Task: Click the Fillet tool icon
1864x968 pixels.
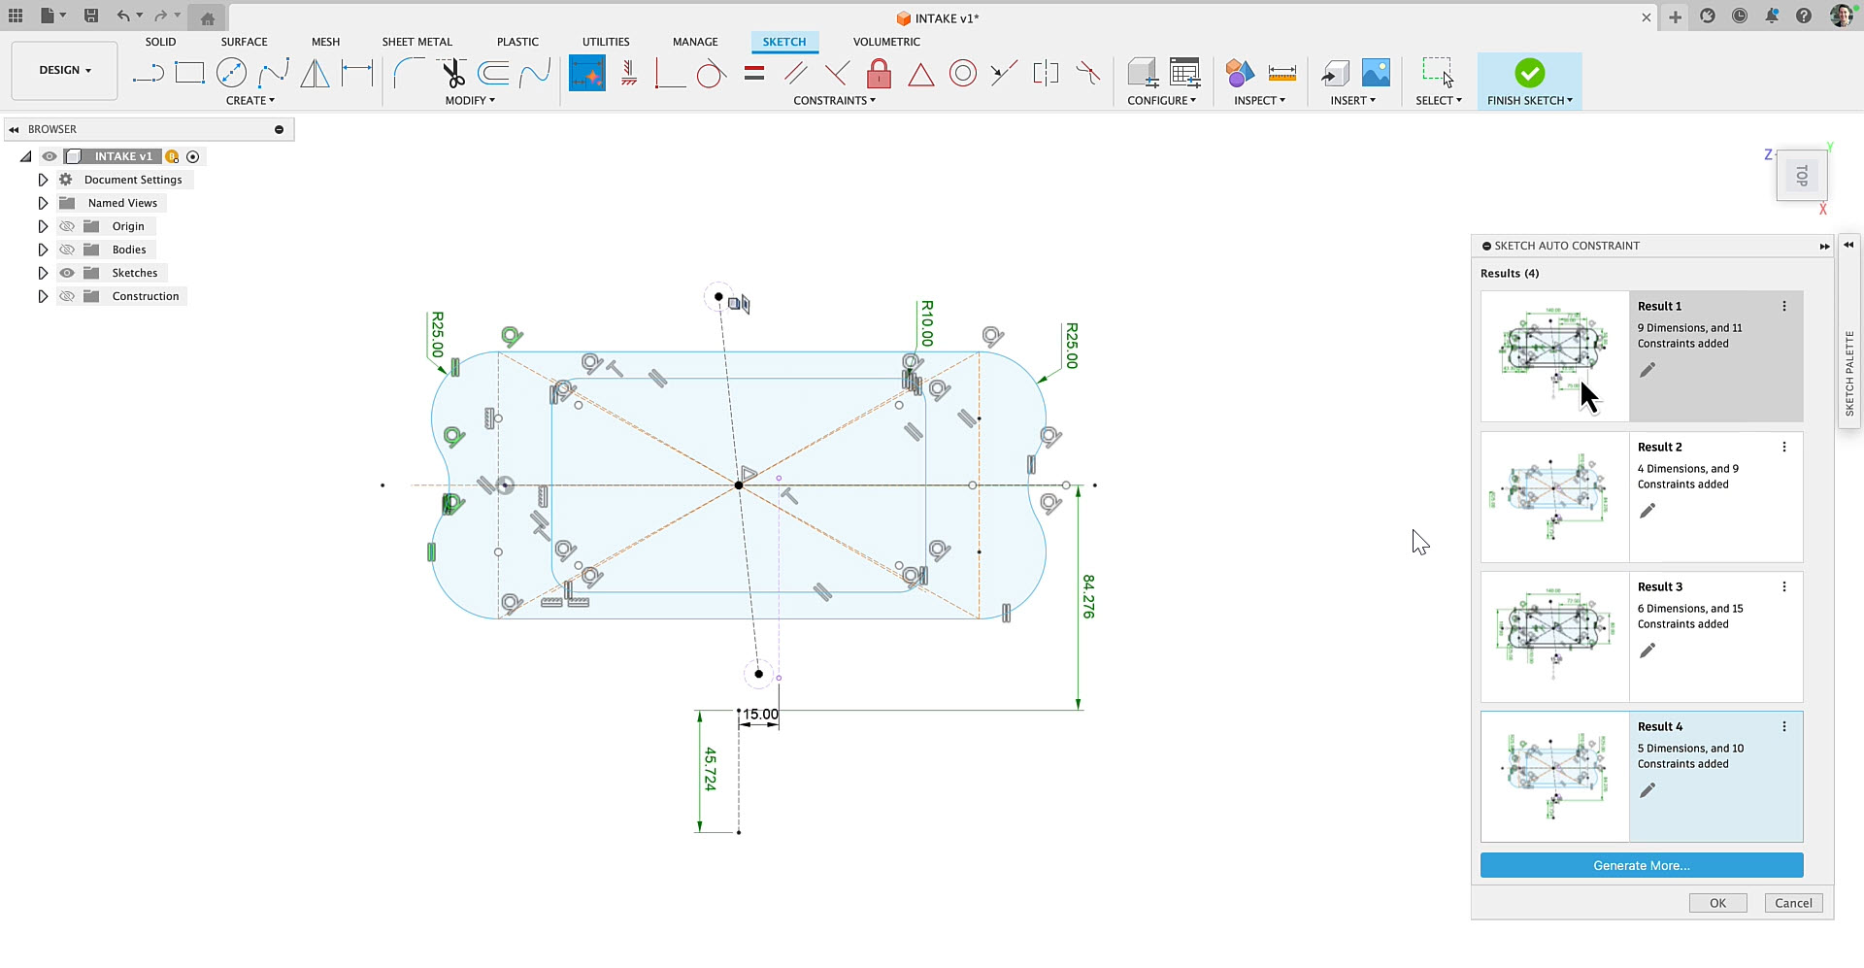Action: coord(409,73)
